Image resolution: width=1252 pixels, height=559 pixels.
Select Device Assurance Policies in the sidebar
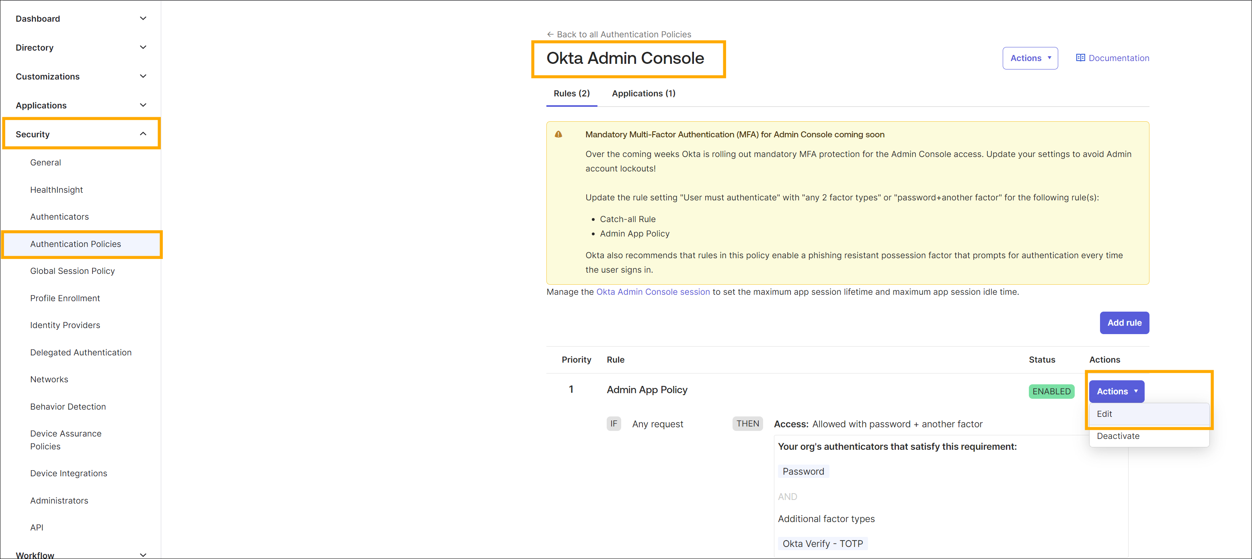click(x=66, y=440)
